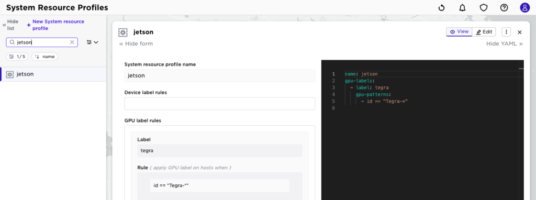This screenshot has width=536, height=200.
Task: Click the 1/5 filter count chip
Action: tap(17, 57)
